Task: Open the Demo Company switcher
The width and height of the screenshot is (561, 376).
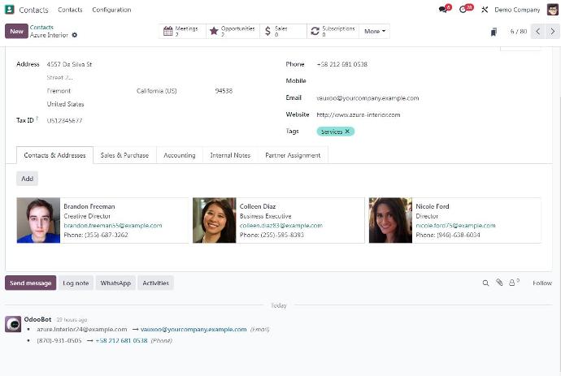Action: pyautogui.click(x=517, y=10)
